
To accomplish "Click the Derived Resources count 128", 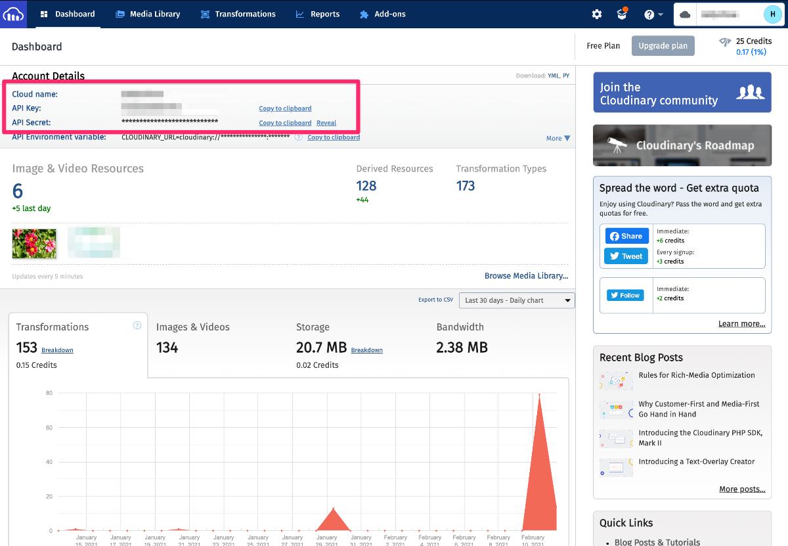I will pos(366,186).
